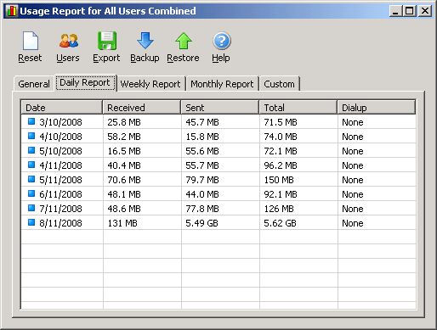The height and width of the screenshot is (330, 437).
Task: Select the 8/11/2008 row
Action: (x=218, y=223)
